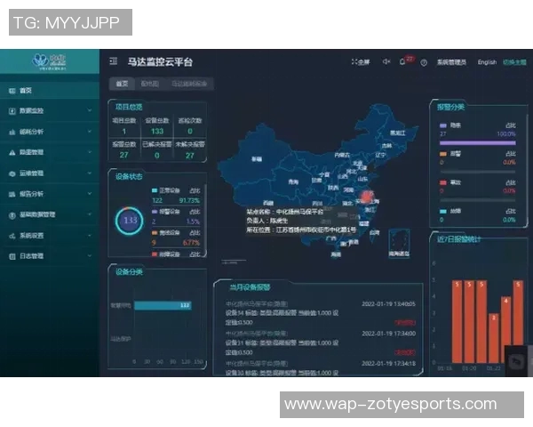533x427 pixels.
Task: Click 黑龙江 province on the map
Action: (x=397, y=133)
